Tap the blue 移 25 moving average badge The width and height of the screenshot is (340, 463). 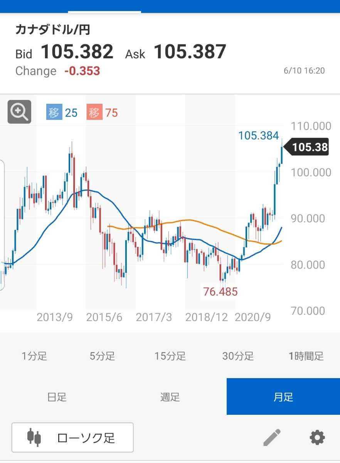pos(62,113)
